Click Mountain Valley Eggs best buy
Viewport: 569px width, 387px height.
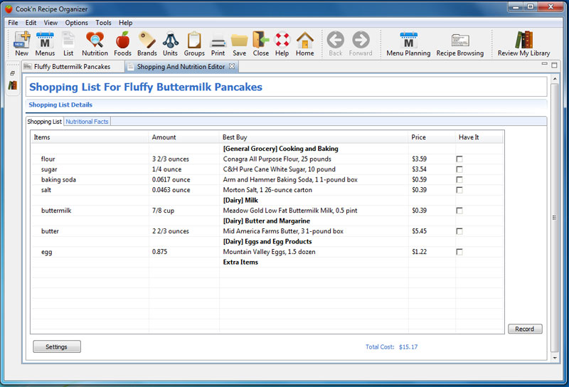(270, 252)
